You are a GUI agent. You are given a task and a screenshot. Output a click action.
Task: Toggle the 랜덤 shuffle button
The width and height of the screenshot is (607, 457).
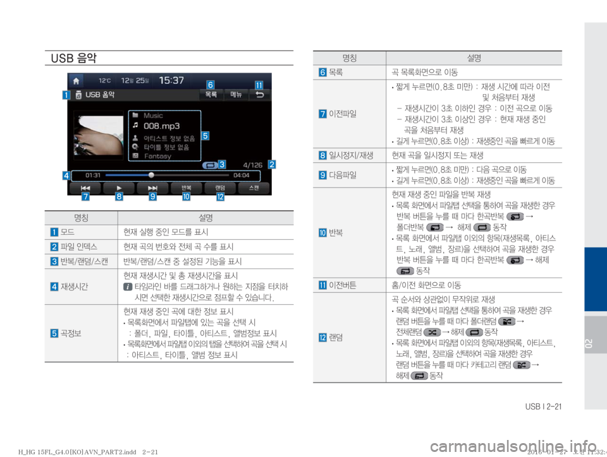pos(219,188)
